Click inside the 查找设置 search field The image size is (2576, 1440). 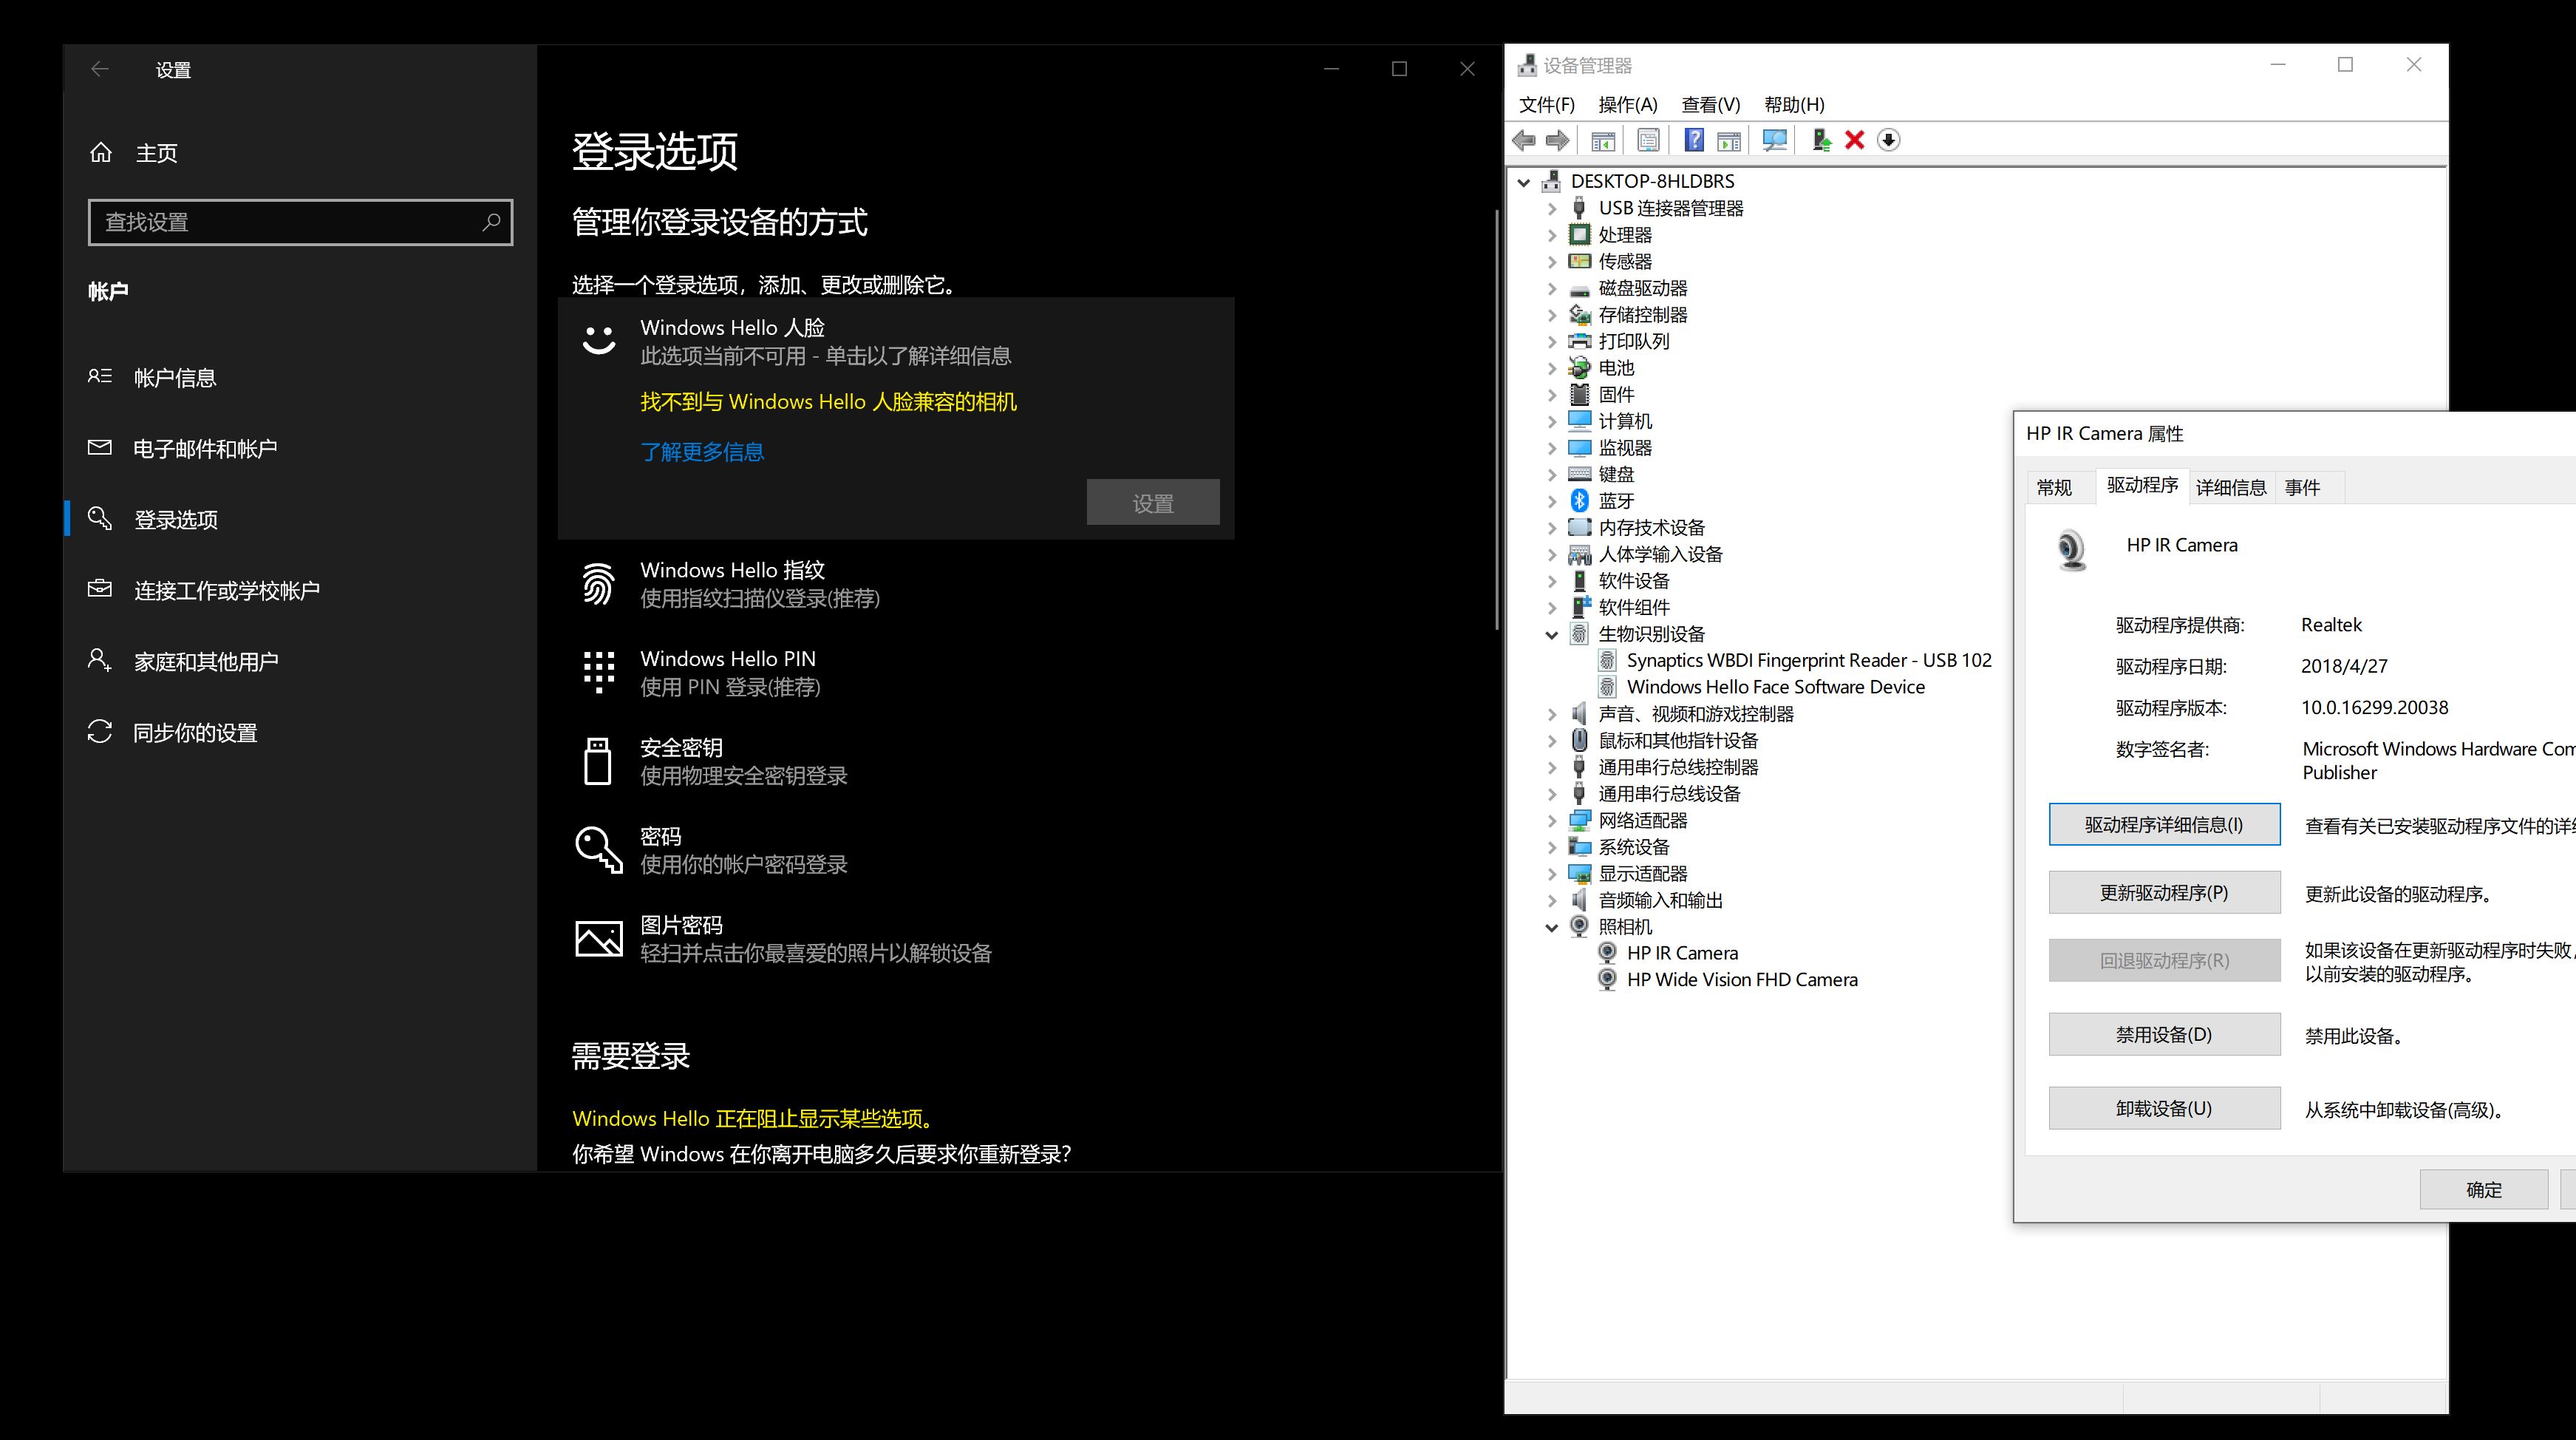300,221
